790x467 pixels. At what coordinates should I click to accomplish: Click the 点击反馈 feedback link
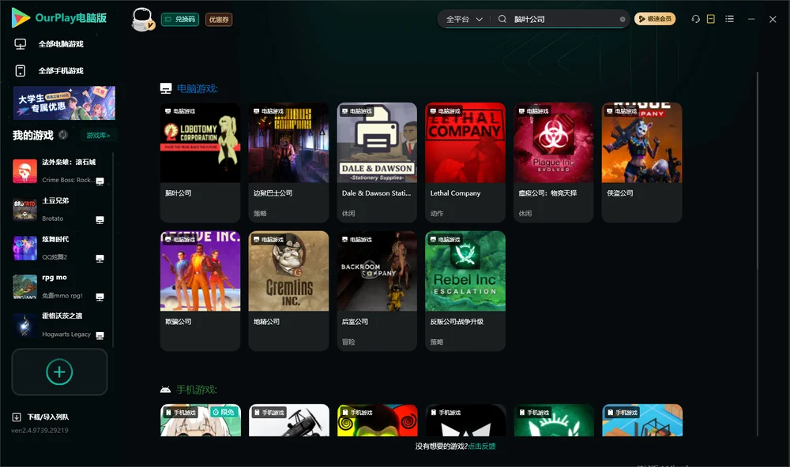pyautogui.click(x=482, y=446)
